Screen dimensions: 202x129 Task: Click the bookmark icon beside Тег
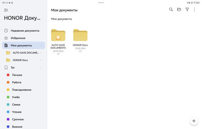pos(6,68)
